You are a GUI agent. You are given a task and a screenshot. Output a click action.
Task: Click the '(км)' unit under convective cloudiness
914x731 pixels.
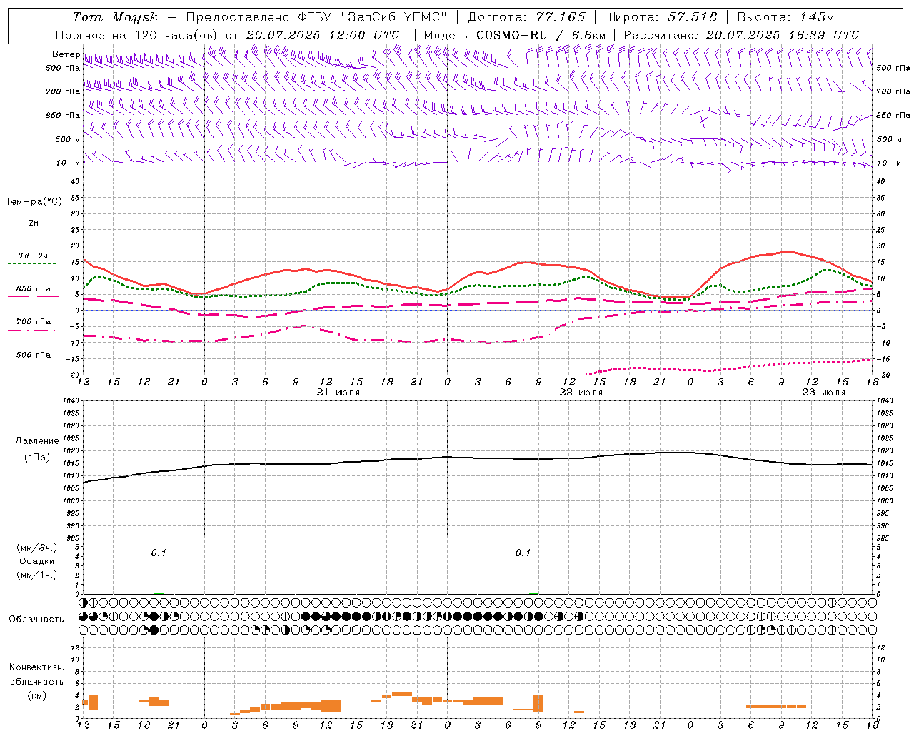coord(37,695)
